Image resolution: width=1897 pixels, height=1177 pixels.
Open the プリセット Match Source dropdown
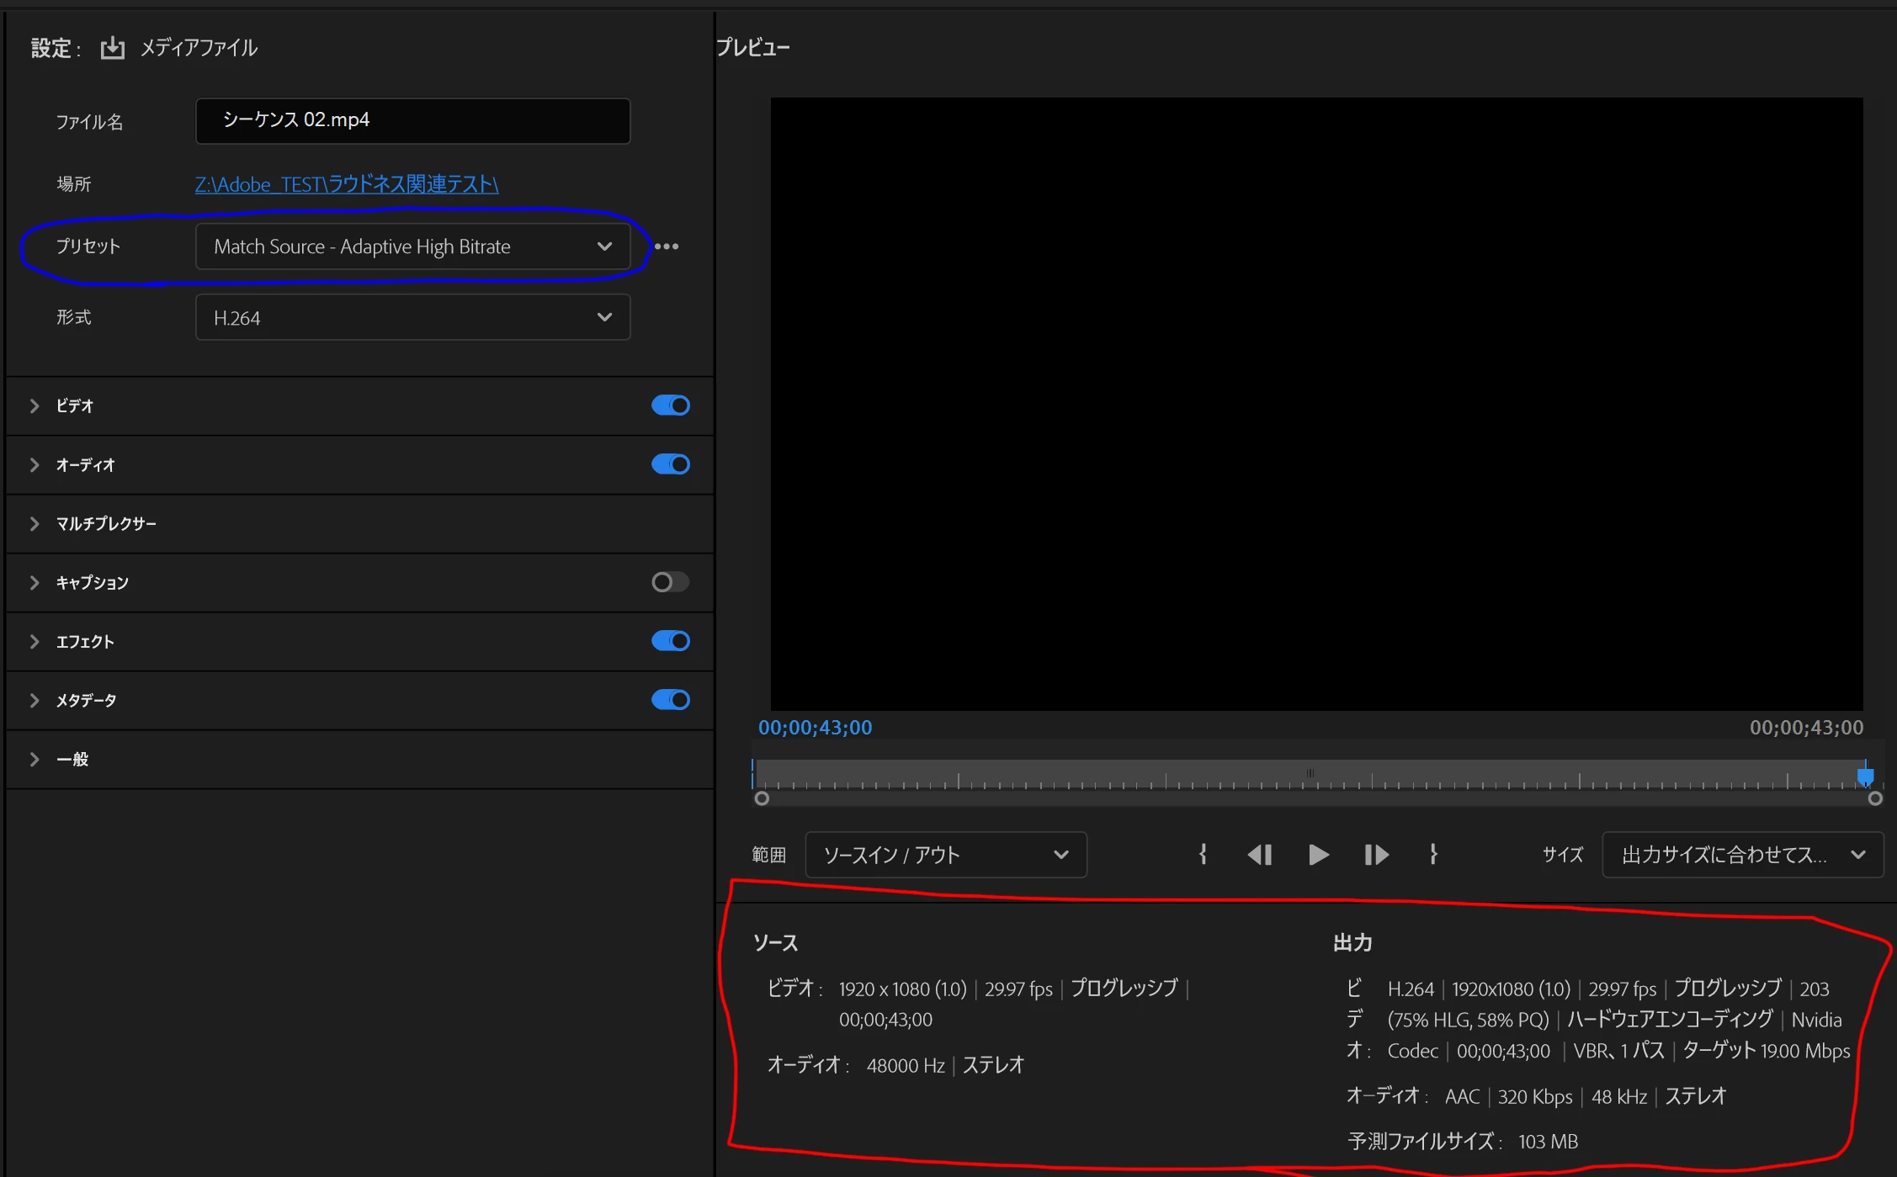click(412, 247)
